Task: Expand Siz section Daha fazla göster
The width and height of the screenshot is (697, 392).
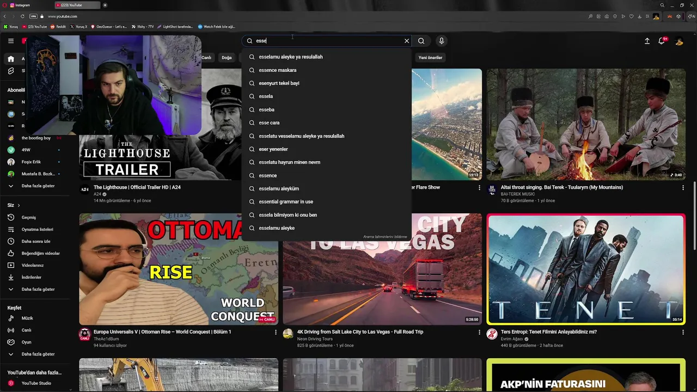Action: point(37,289)
